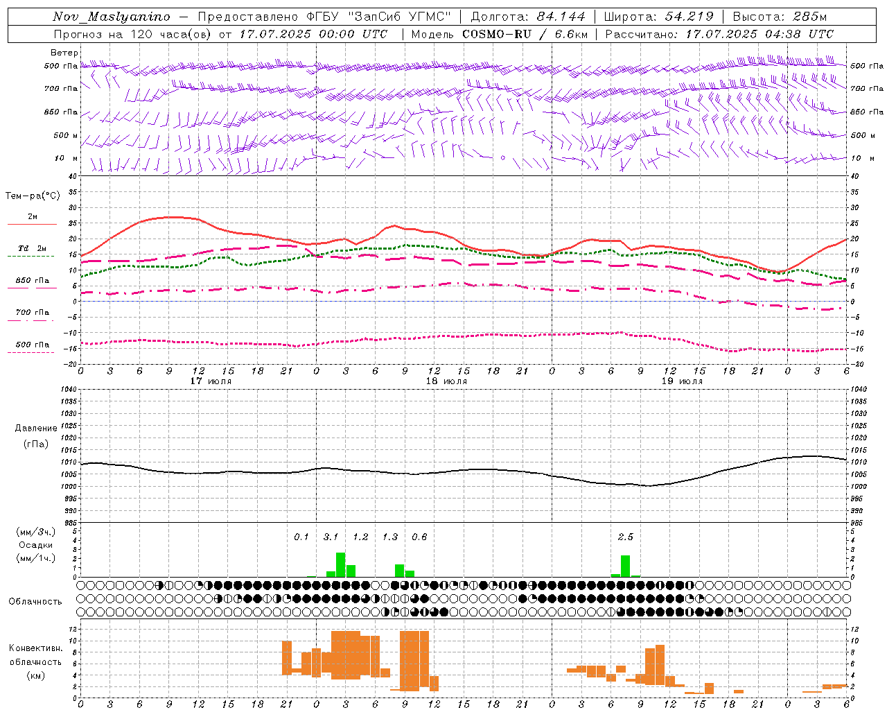Viewport: 887px width, 710px height.
Task: Click the precipitation total 1.3
Action: coord(390,537)
